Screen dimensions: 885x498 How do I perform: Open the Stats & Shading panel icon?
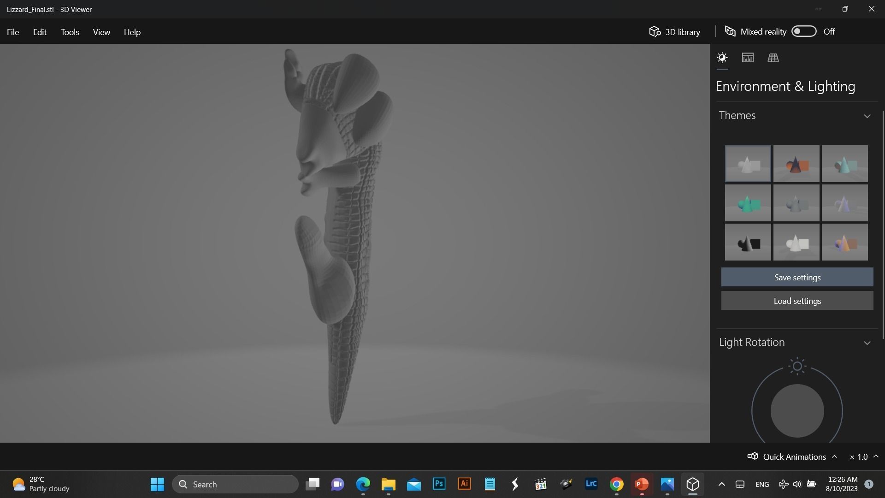tap(748, 58)
